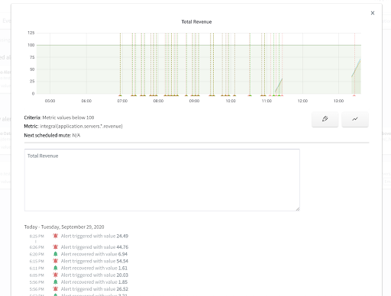The image size is (391, 296).
Task: Select 'Alert triggered with value 26.52' text
Action: (95, 289)
